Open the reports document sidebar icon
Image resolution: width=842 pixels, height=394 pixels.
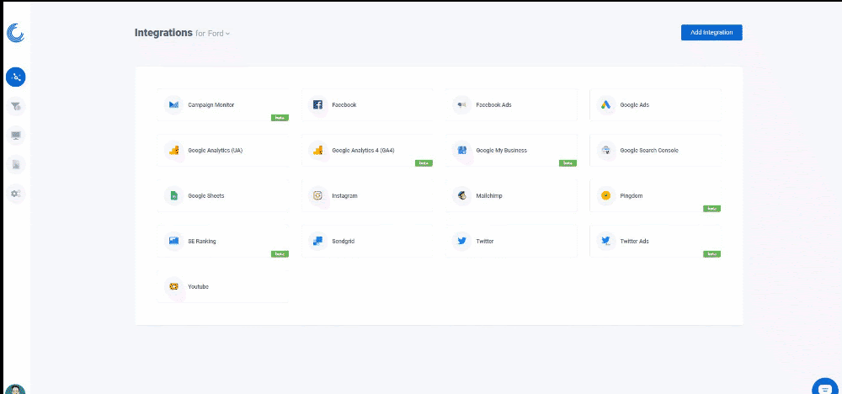tap(15, 164)
